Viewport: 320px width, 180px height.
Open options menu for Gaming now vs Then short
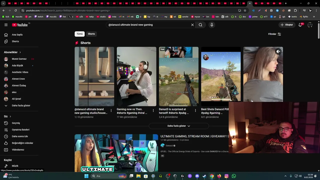point(153,110)
